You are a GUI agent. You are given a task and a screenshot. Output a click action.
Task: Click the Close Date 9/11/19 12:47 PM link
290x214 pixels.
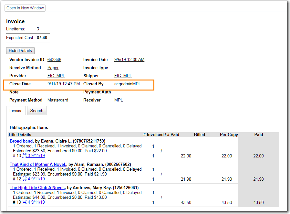(x=63, y=84)
